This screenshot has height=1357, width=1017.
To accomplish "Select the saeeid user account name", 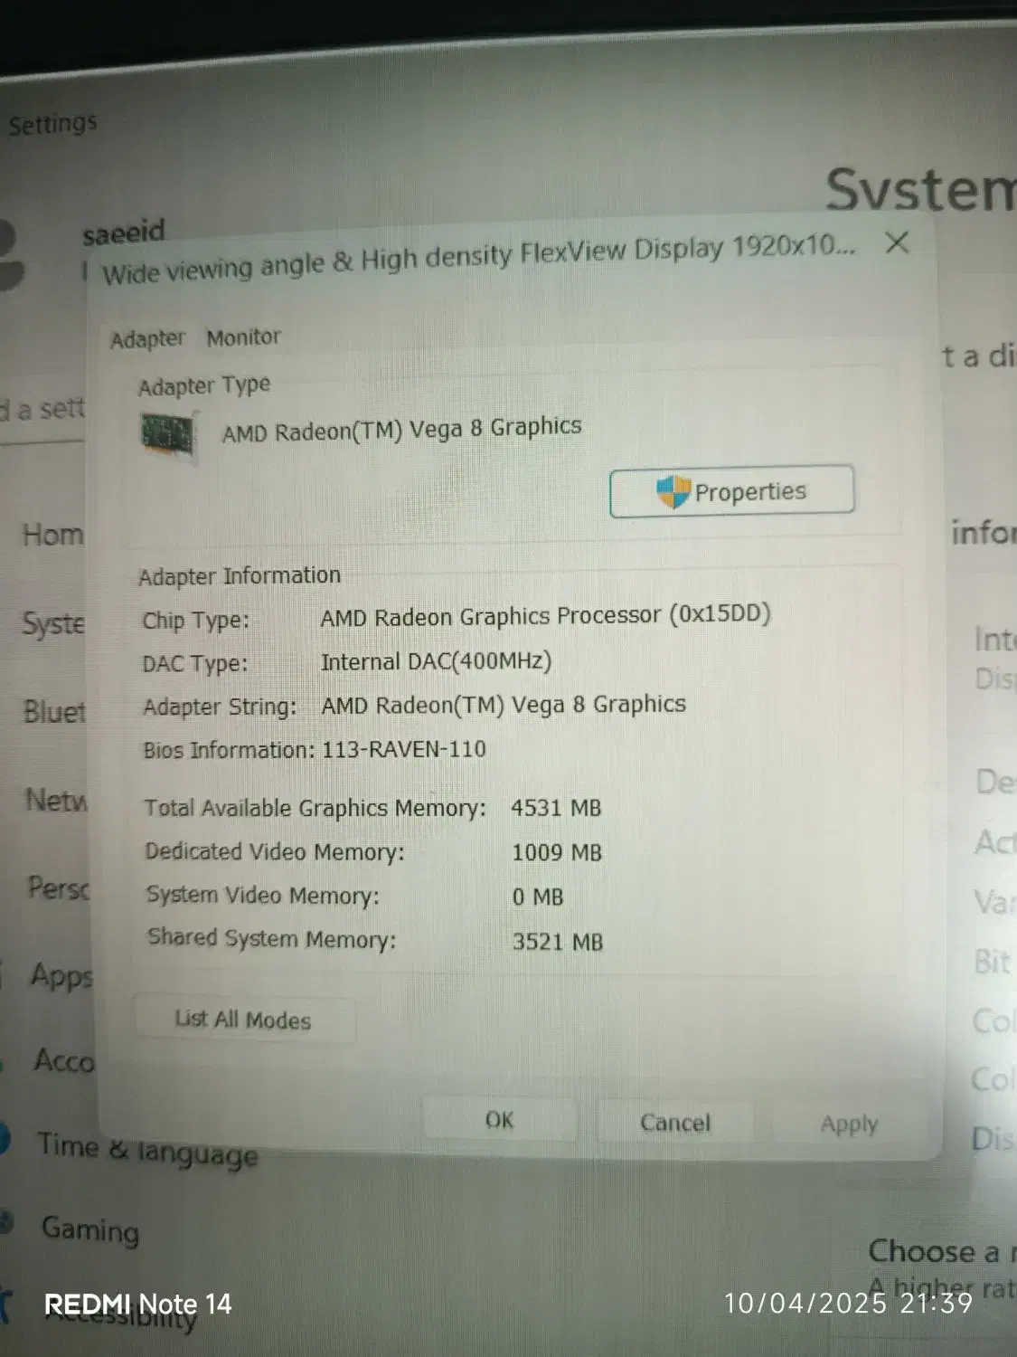I will [x=124, y=232].
